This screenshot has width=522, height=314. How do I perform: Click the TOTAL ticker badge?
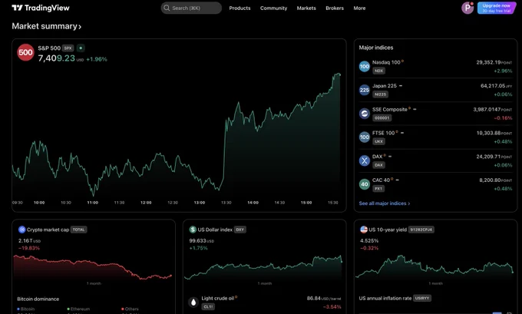tap(78, 230)
